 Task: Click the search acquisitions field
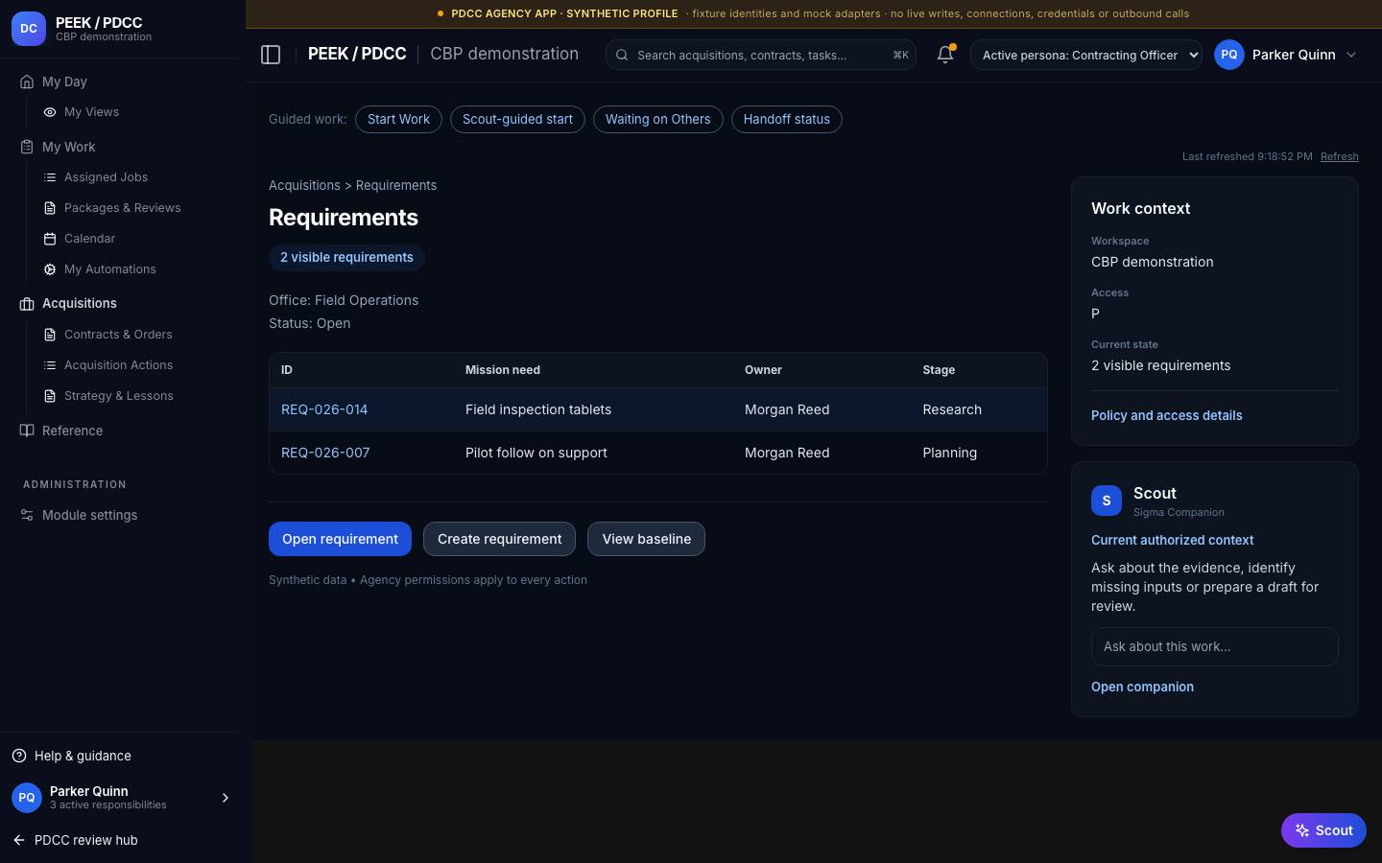coord(761,55)
